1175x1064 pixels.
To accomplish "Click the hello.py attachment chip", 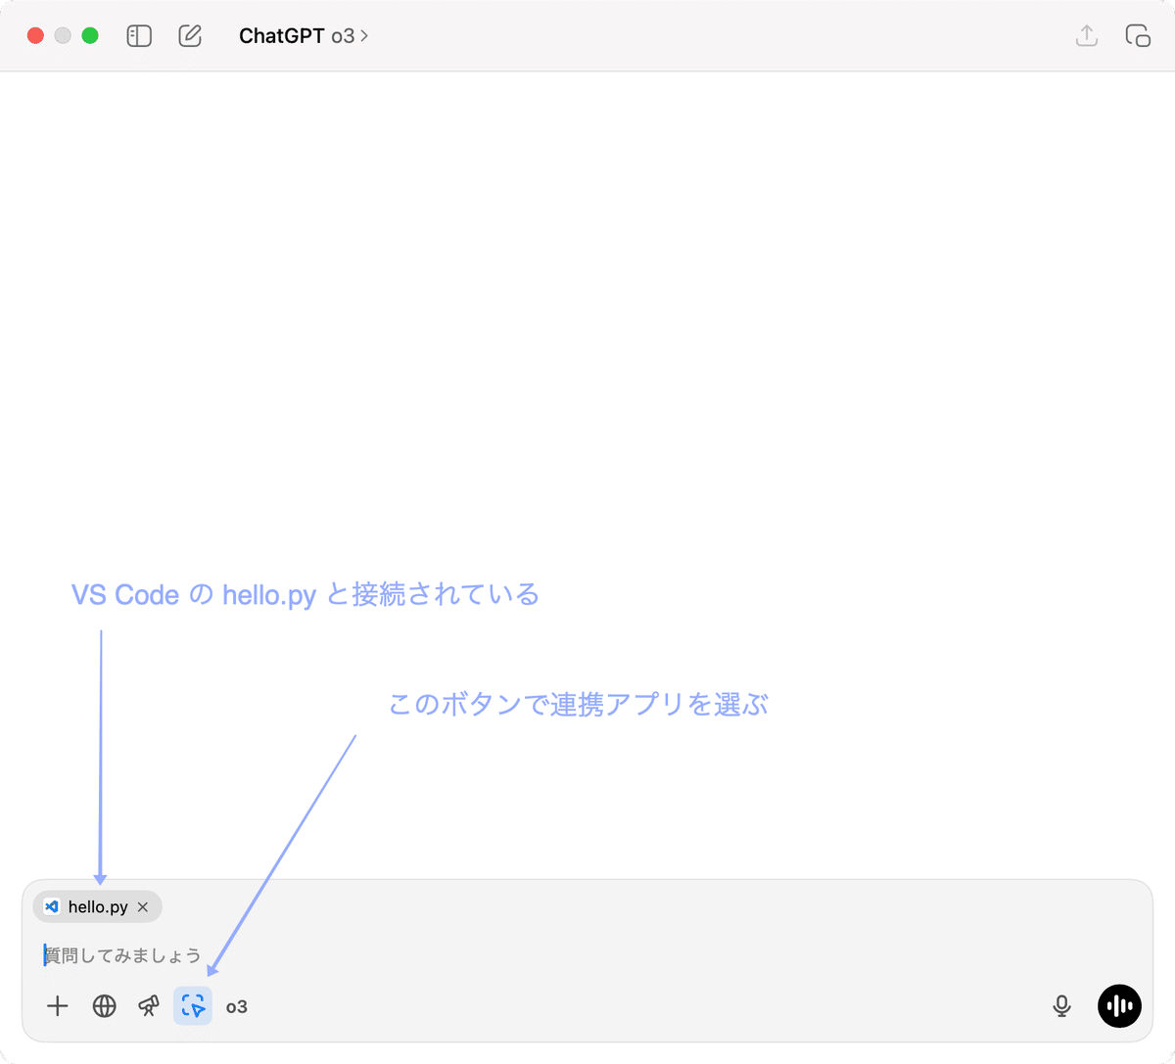I will click(x=96, y=906).
